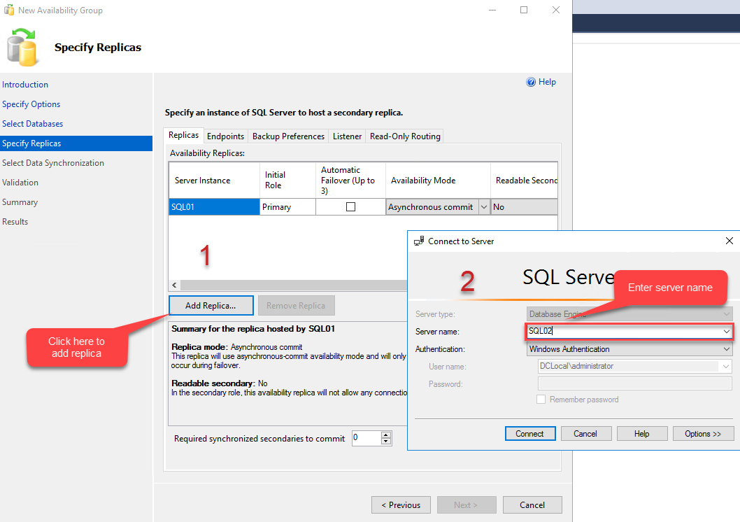
Task: Select the Read-Only Routing tab
Action: [x=405, y=136]
